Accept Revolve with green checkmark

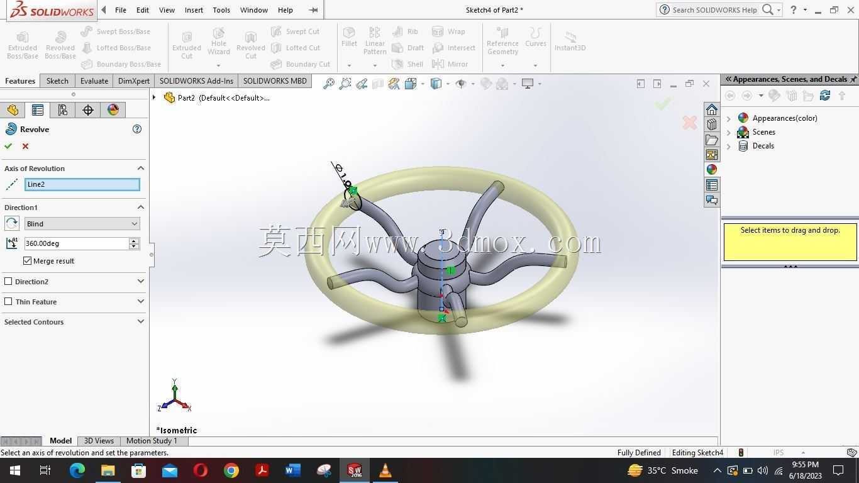click(8, 146)
